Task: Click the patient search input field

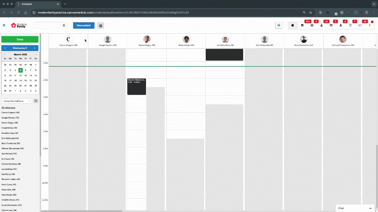Action: 48,26
